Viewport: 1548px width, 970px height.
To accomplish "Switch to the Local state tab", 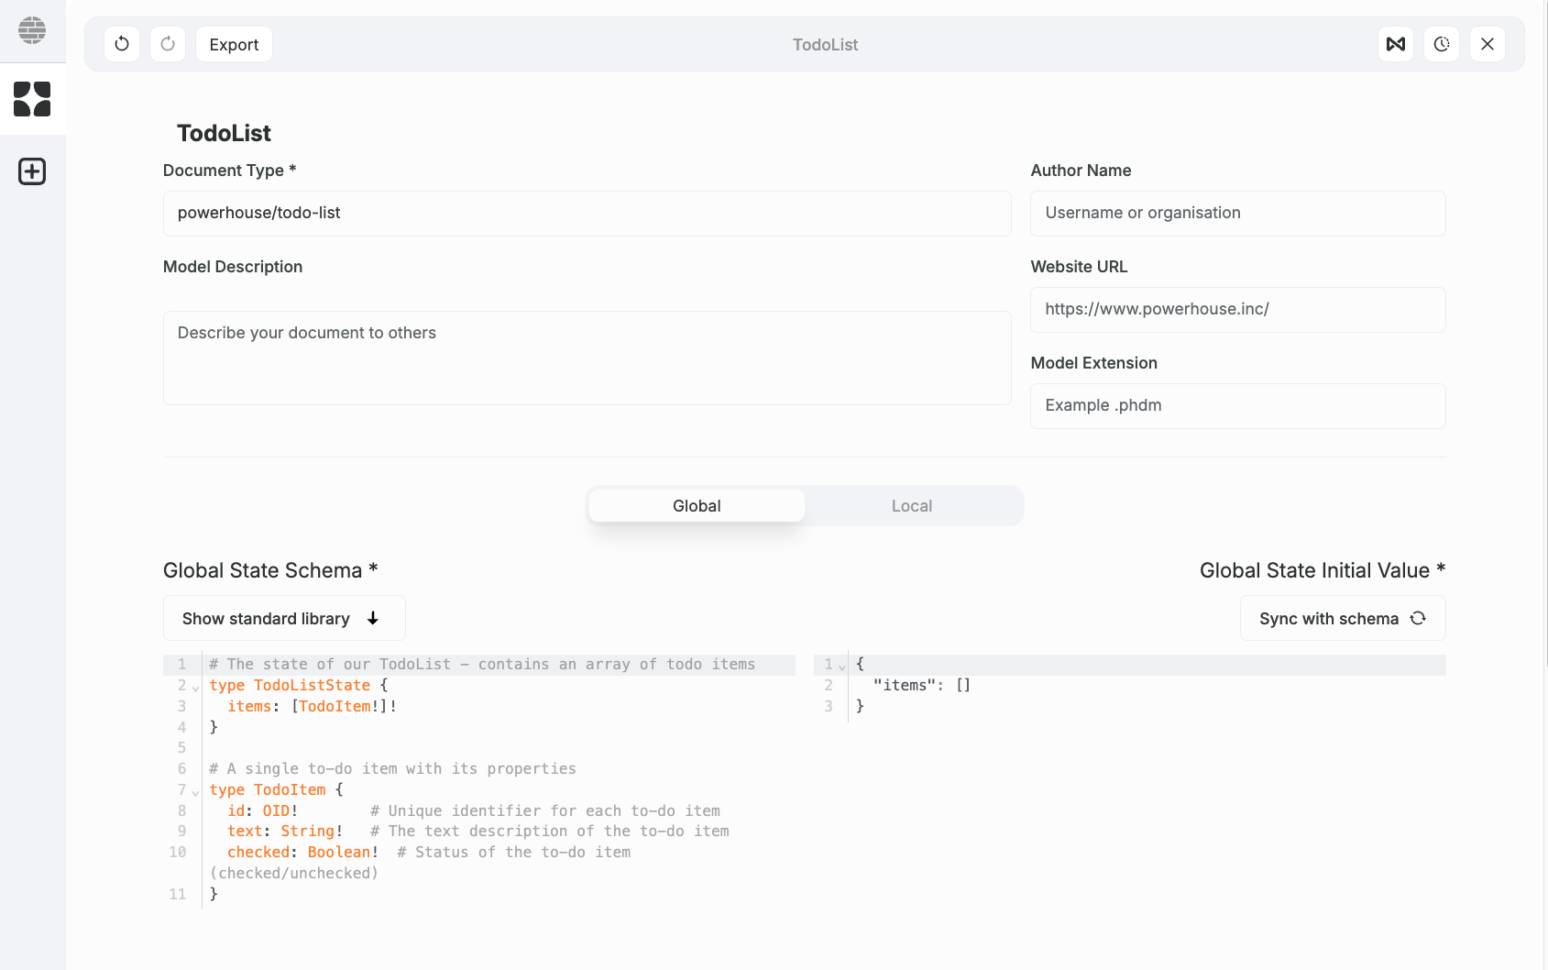I will pyautogui.click(x=912, y=505).
